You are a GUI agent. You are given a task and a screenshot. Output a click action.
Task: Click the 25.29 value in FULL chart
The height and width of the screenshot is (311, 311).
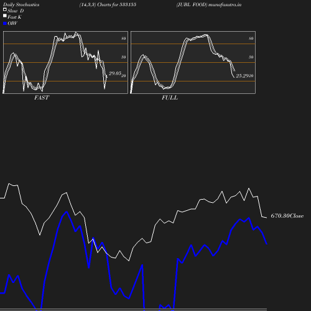(x=242, y=76)
